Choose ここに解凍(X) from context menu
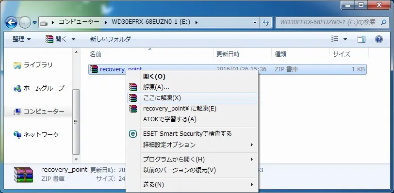Screen dimensions: 394x193 pyautogui.click(x=192, y=98)
